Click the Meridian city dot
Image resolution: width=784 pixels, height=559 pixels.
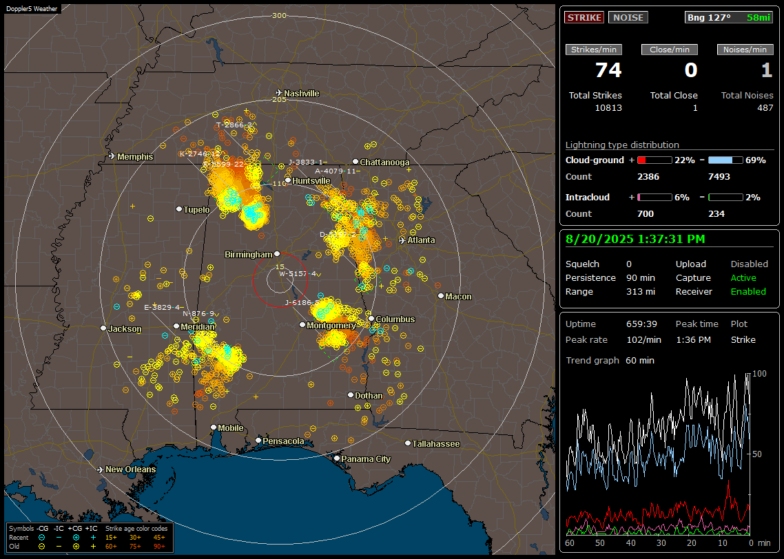tap(176, 326)
